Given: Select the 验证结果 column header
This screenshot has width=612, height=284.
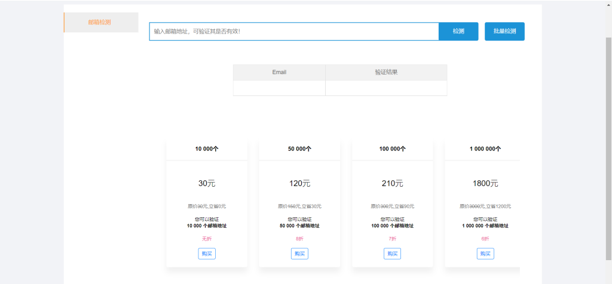Looking at the screenshot, I should point(386,72).
